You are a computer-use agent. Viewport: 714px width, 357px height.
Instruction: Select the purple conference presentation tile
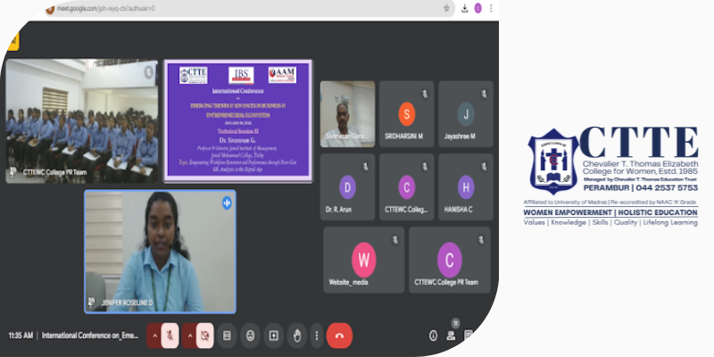click(238, 121)
